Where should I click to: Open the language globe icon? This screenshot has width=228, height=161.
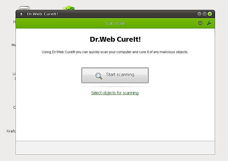[200, 23]
